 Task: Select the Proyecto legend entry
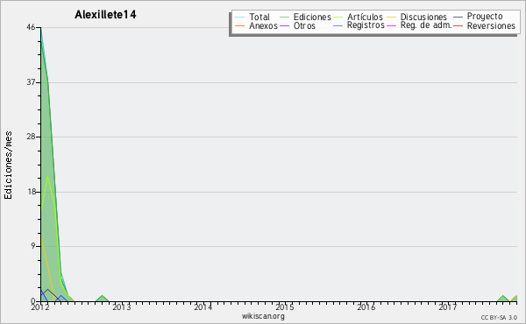pos(485,17)
